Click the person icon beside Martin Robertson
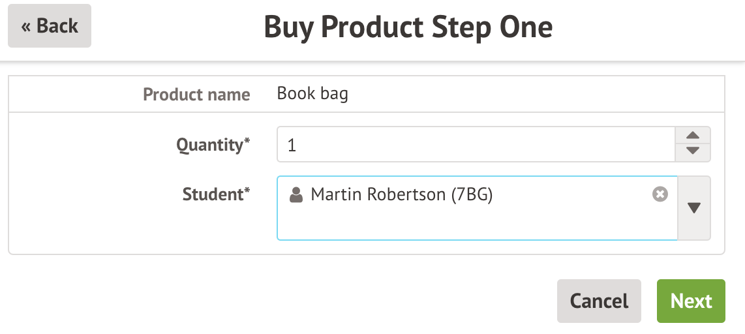The height and width of the screenshot is (334, 745). [296, 194]
